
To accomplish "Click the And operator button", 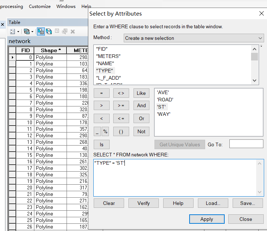I will 141,105.
